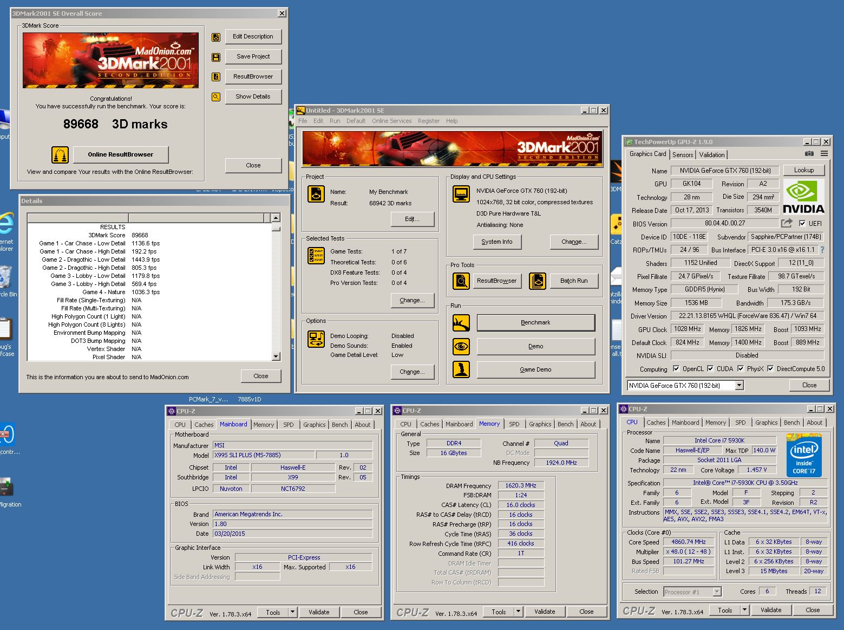
Task: Click the Show Details magnifier icon
Action: pos(216,97)
